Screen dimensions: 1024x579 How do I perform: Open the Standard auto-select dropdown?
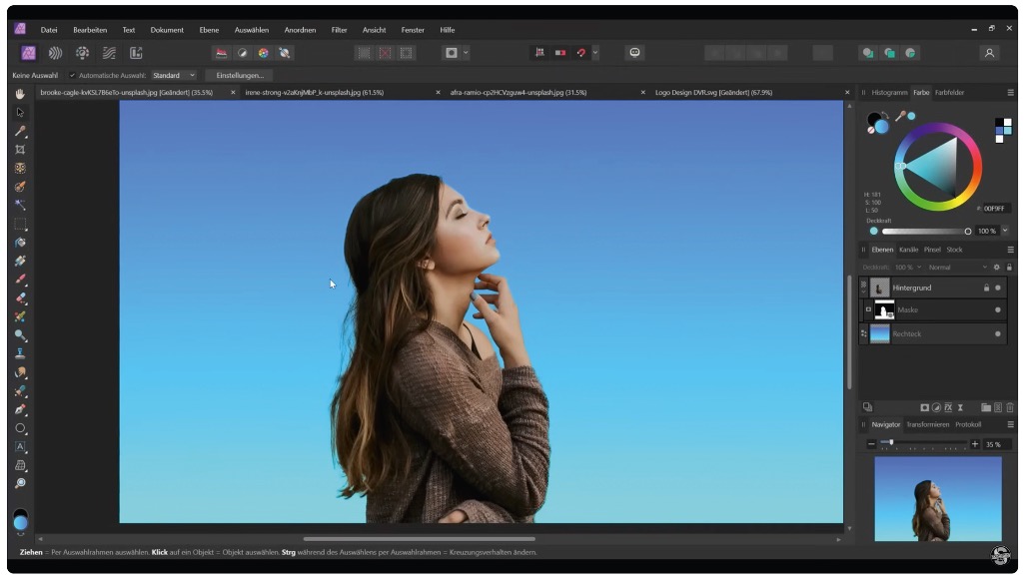[174, 75]
